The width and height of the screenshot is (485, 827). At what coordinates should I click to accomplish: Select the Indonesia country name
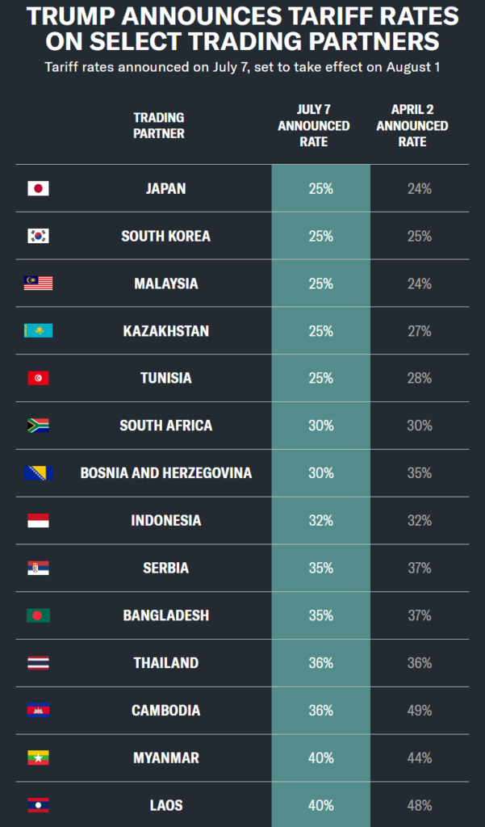coord(166,521)
